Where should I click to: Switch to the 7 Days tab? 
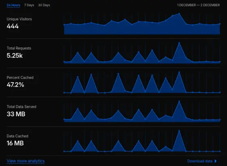[x=29, y=5]
